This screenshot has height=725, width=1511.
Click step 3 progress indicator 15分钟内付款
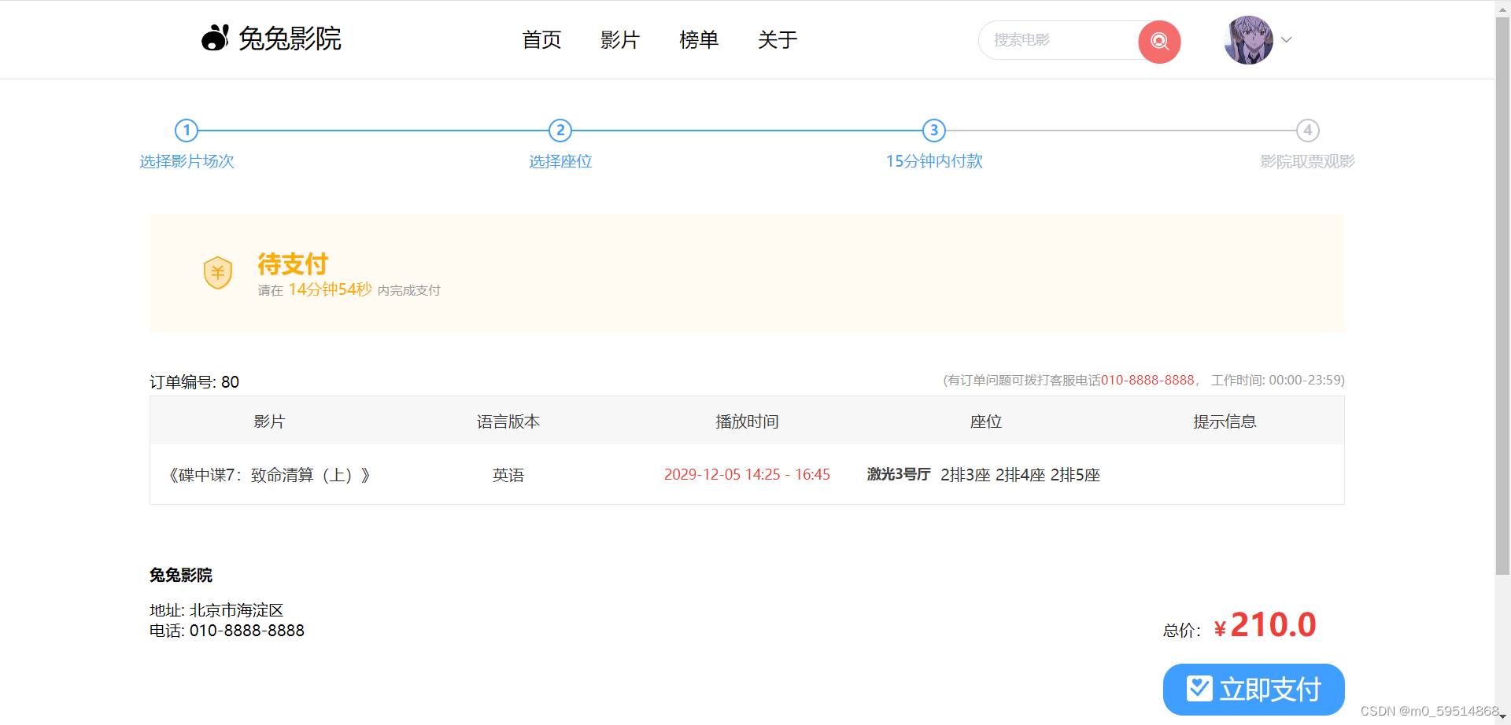[x=933, y=131]
